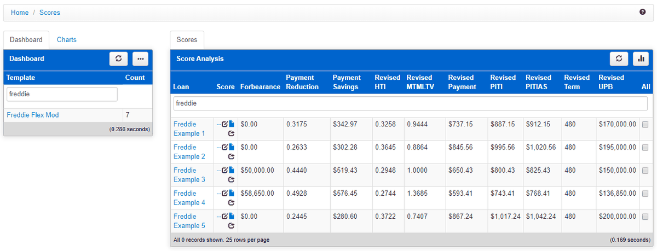Click the All column header

[x=646, y=87]
